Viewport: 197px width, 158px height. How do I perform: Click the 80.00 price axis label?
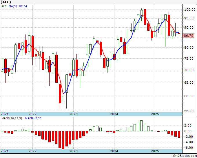pos(189,47)
